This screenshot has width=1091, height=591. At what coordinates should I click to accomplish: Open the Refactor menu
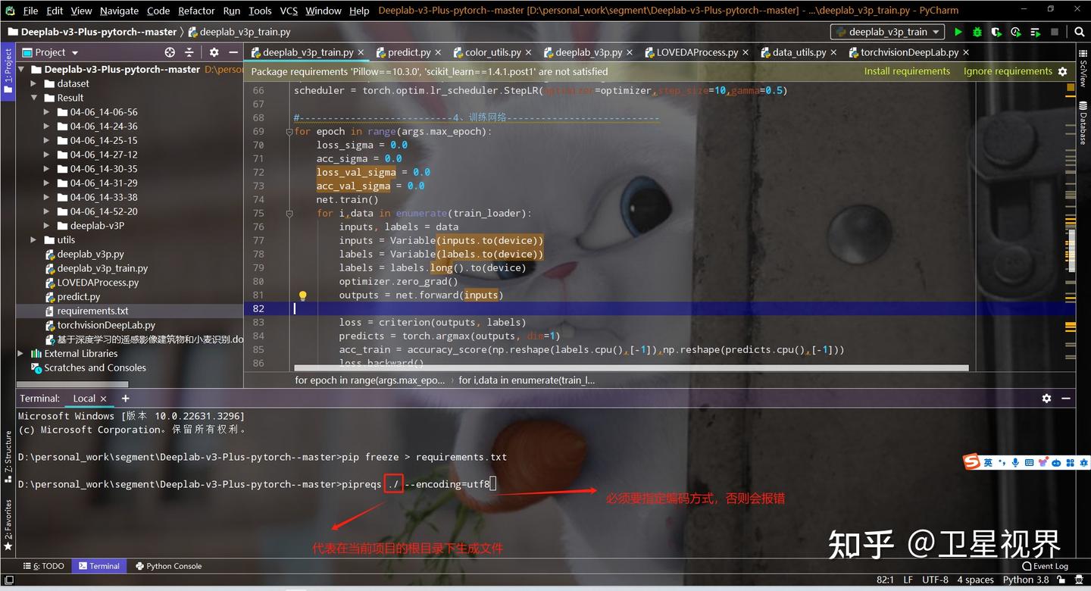[196, 11]
